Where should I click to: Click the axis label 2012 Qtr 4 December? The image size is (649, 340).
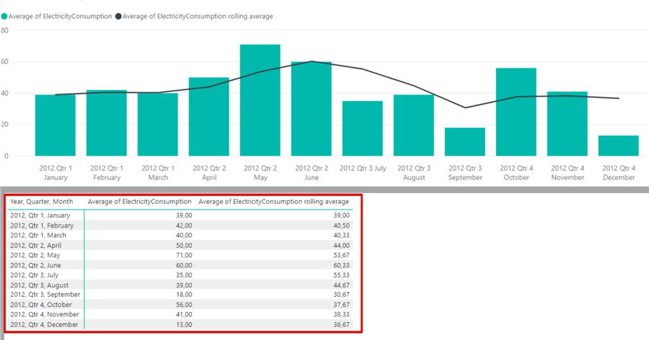[619, 173]
